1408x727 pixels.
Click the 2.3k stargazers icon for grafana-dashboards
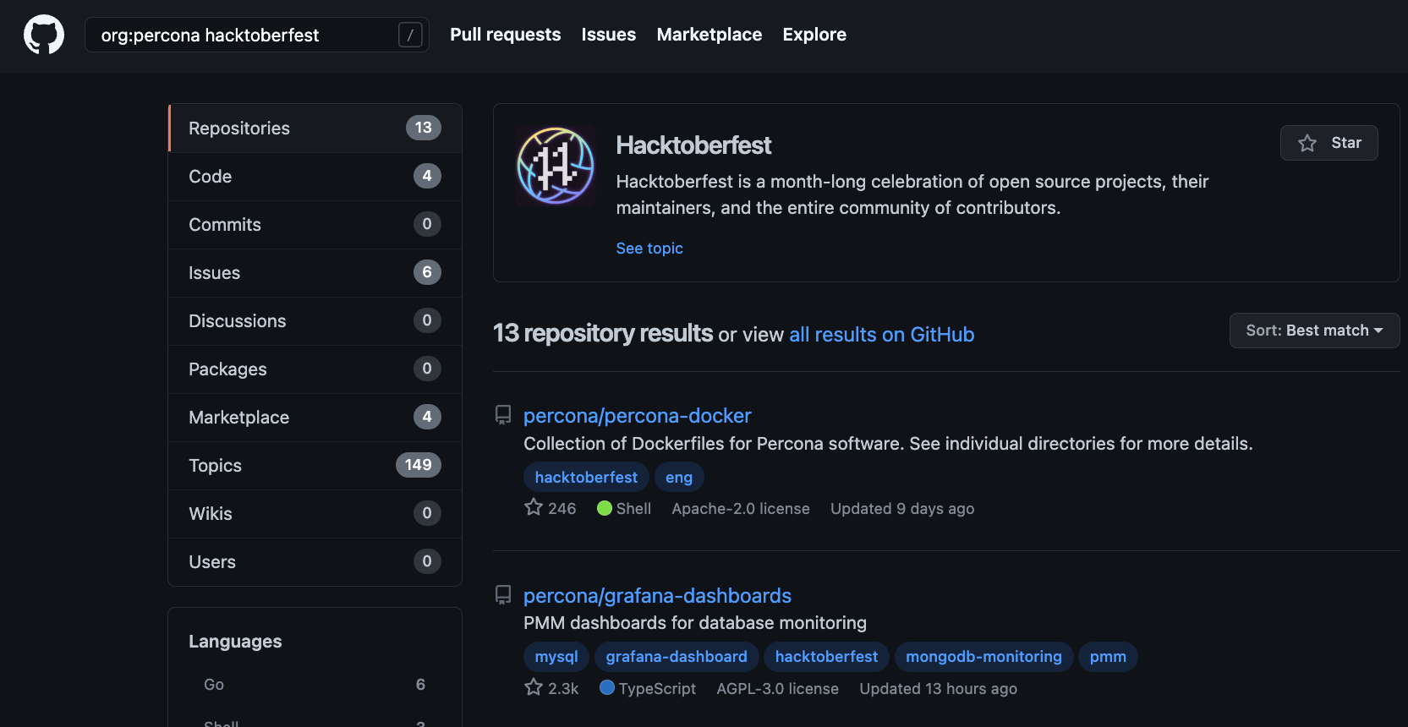pos(534,687)
